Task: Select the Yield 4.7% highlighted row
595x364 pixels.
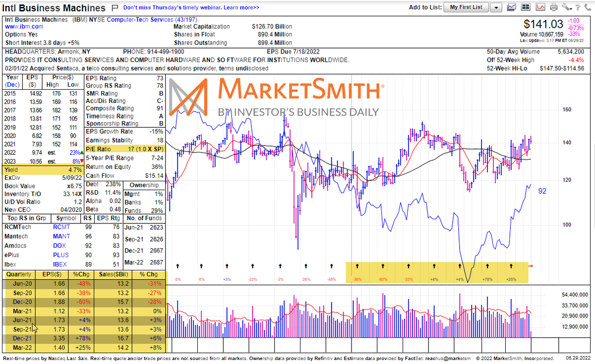Action: 43,169
